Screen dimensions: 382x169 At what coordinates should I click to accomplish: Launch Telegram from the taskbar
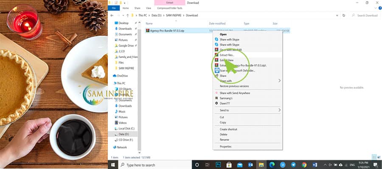(293, 165)
